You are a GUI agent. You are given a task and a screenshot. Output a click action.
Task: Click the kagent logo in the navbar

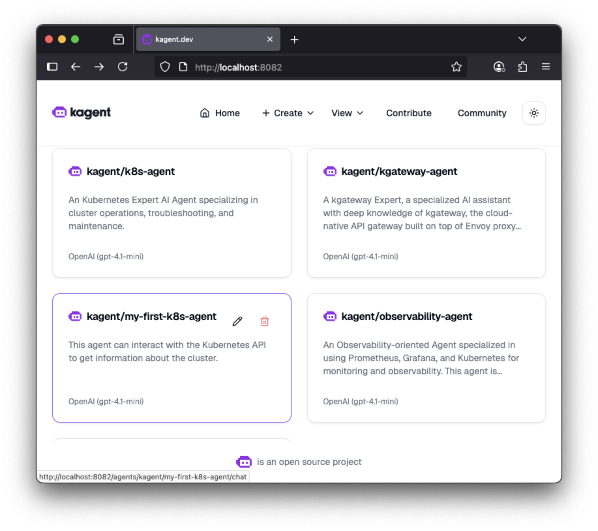click(x=81, y=113)
